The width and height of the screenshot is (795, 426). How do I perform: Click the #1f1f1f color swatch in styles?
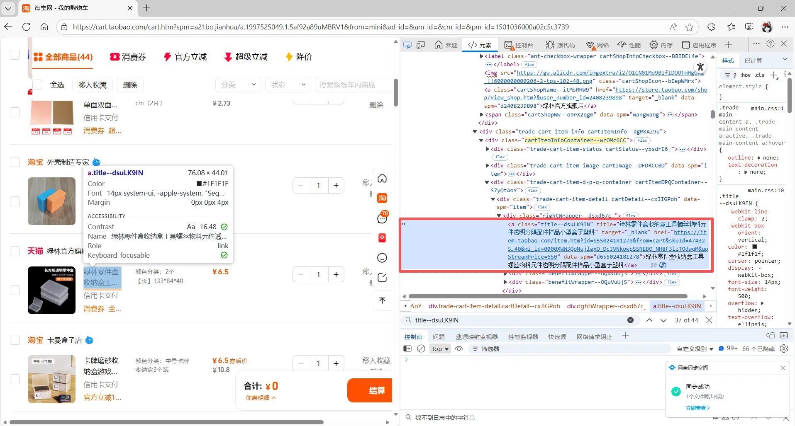tap(755, 247)
